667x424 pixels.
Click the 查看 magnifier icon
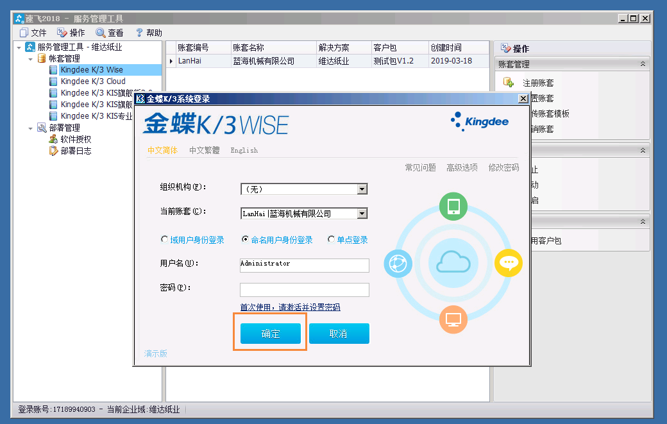click(101, 33)
